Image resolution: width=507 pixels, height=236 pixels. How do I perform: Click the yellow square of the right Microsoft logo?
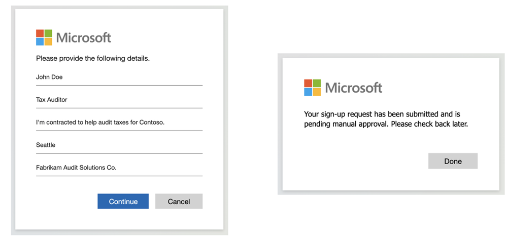point(317,92)
